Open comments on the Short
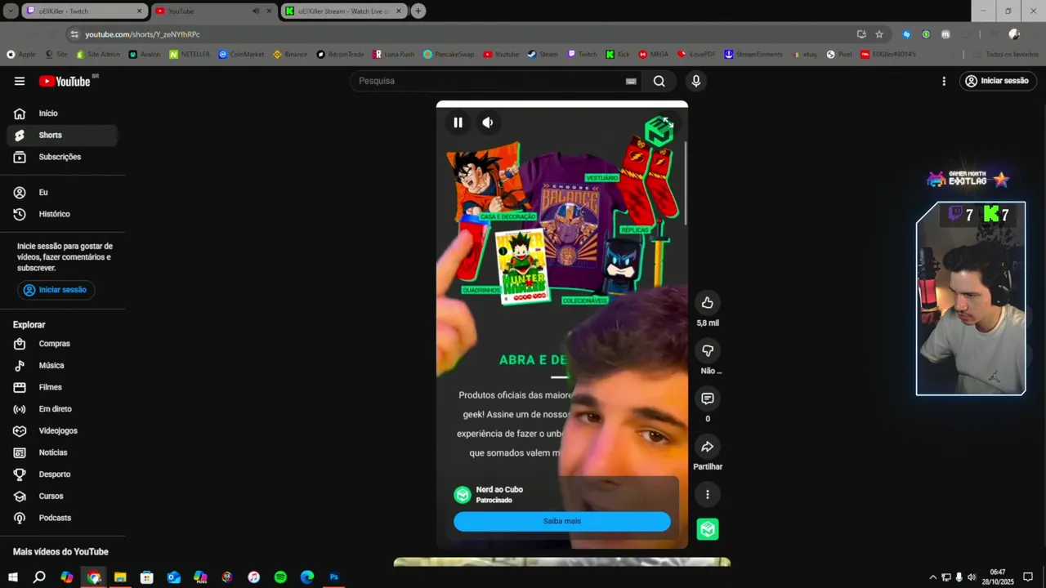 708,399
